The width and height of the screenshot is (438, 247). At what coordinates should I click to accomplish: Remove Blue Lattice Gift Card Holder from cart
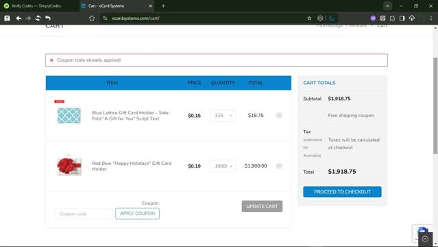[279, 116]
